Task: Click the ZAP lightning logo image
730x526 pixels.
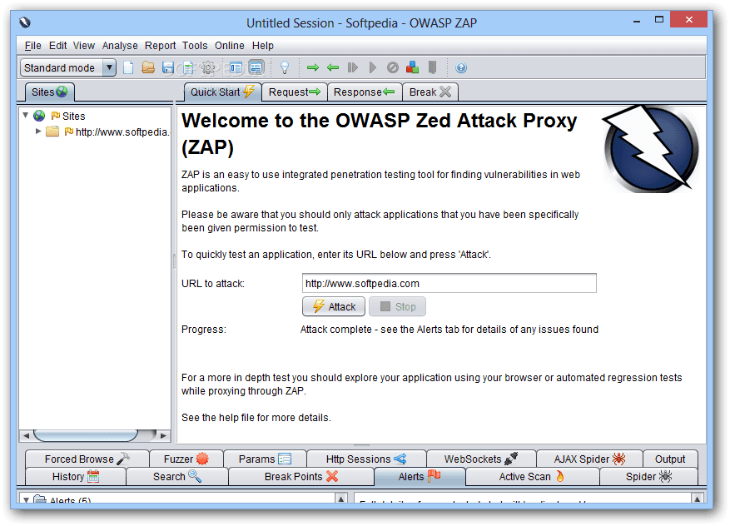Action: tap(650, 148)
